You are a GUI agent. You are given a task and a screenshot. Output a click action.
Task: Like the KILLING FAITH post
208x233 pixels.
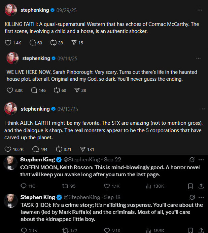click(x=9, y=43)
